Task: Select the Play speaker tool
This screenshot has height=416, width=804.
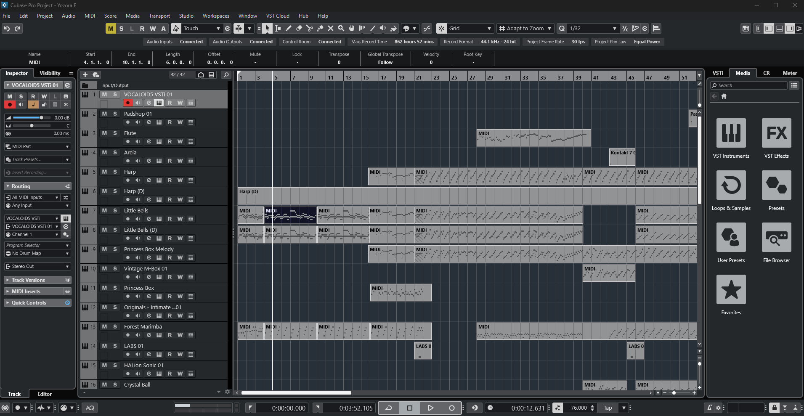Action: [x=383, y=29]
